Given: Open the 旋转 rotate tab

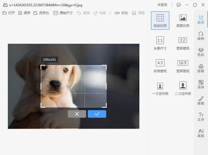Looking at the screenshot, I should click(201, 36).
